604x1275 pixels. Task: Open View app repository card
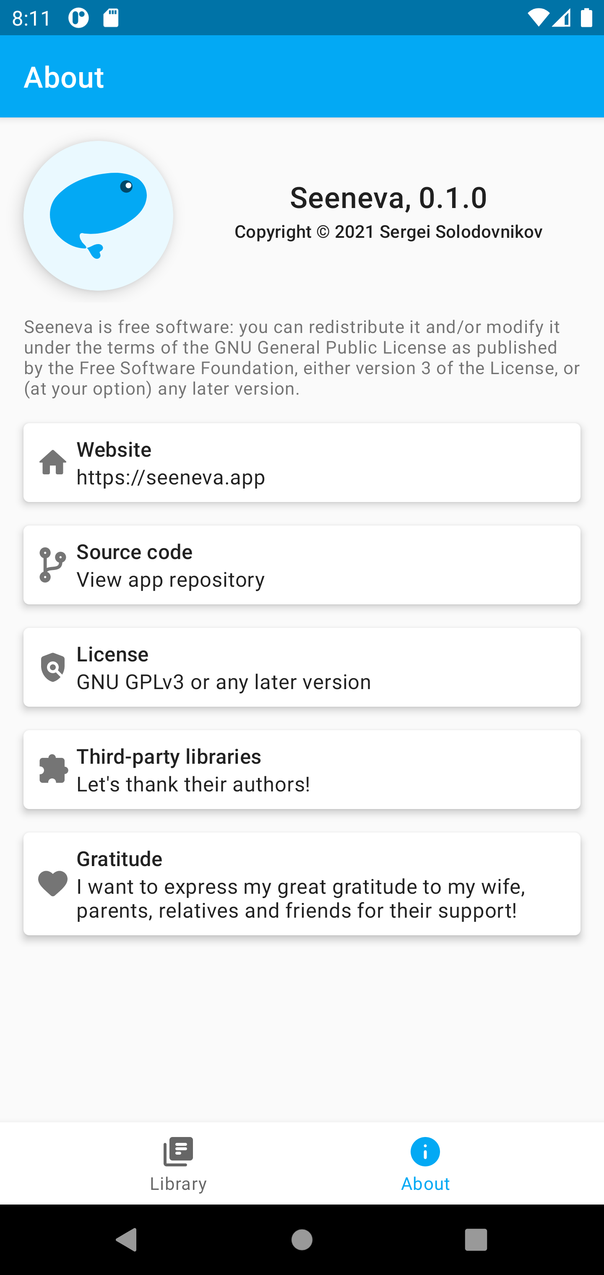tap(302, 565)
